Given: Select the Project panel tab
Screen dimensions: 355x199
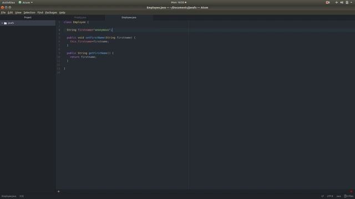Looking at the screenshot, I should 28,17.
